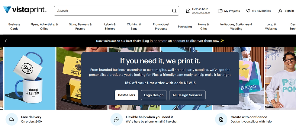Click the Help is here text
The image size is (296, 131).
(x=200, y=9)
